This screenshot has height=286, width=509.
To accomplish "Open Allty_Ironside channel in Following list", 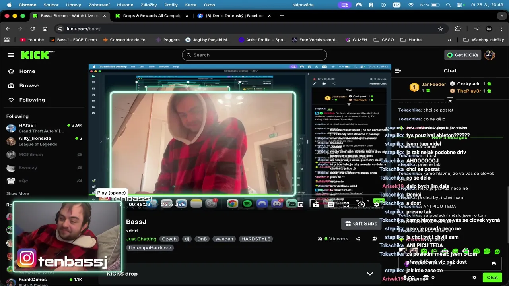I will pyautogui.click(x=44, y=141).
